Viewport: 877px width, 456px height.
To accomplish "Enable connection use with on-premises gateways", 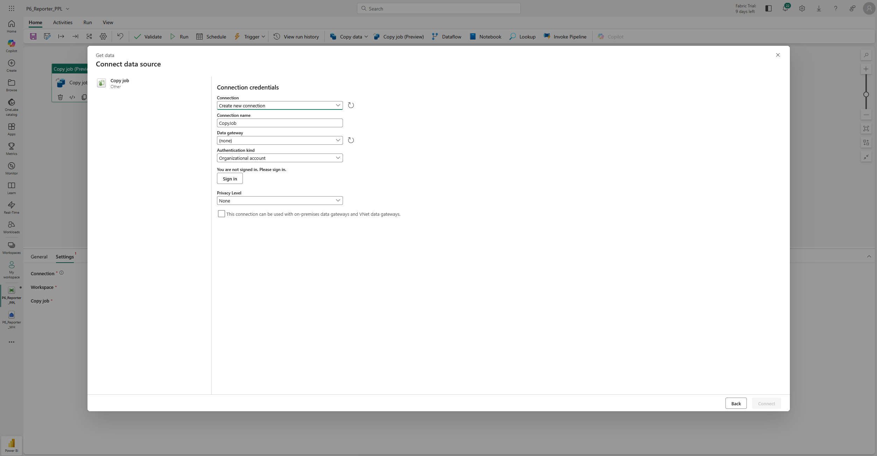I will [221, 214].
